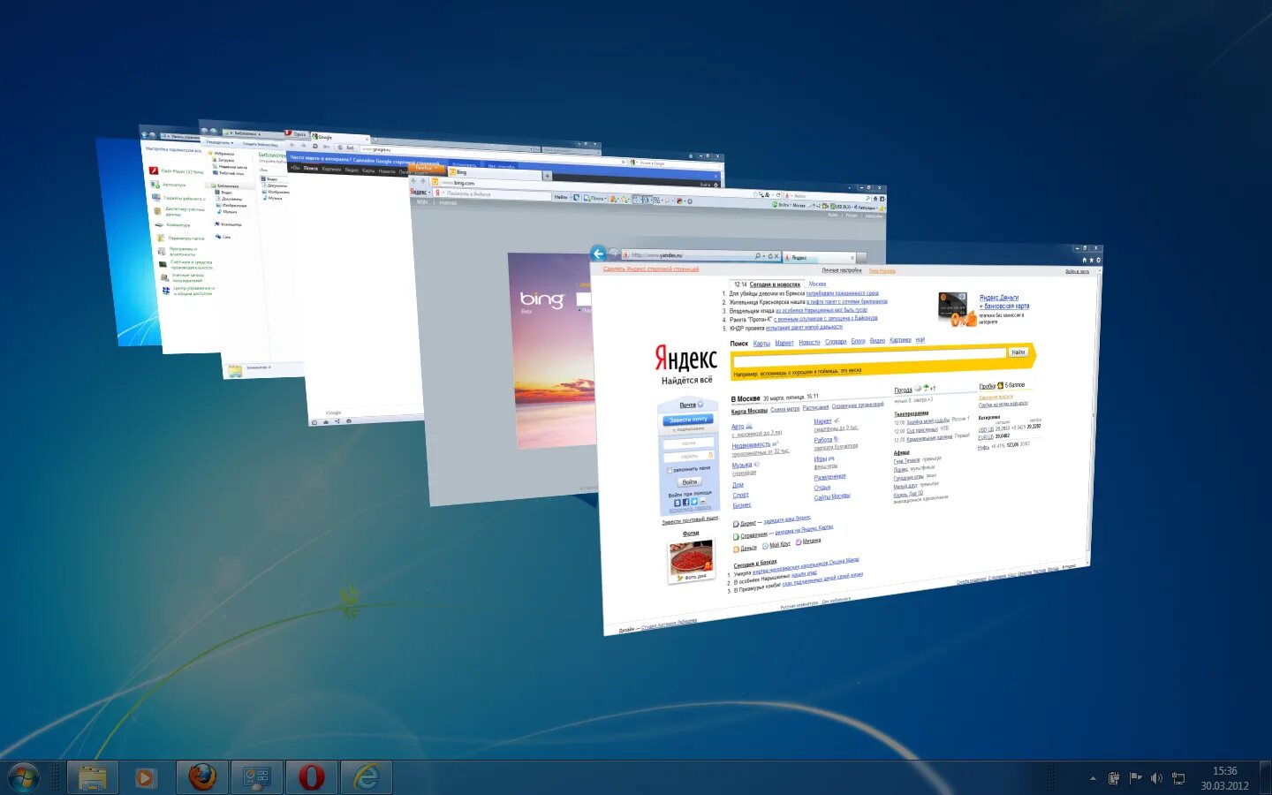Image resolution: width=1272 pixels, height=795 pixels.
Task: Open the Личные настройки link
Action: click(x=841, y=270)
